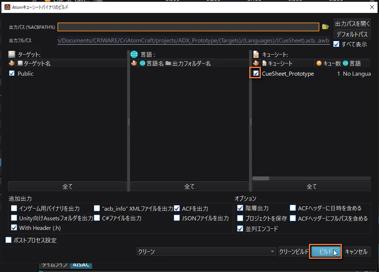Open the クリーン dropdown
Viewport: 379px width, 272px height.
(x=206, y=252)
